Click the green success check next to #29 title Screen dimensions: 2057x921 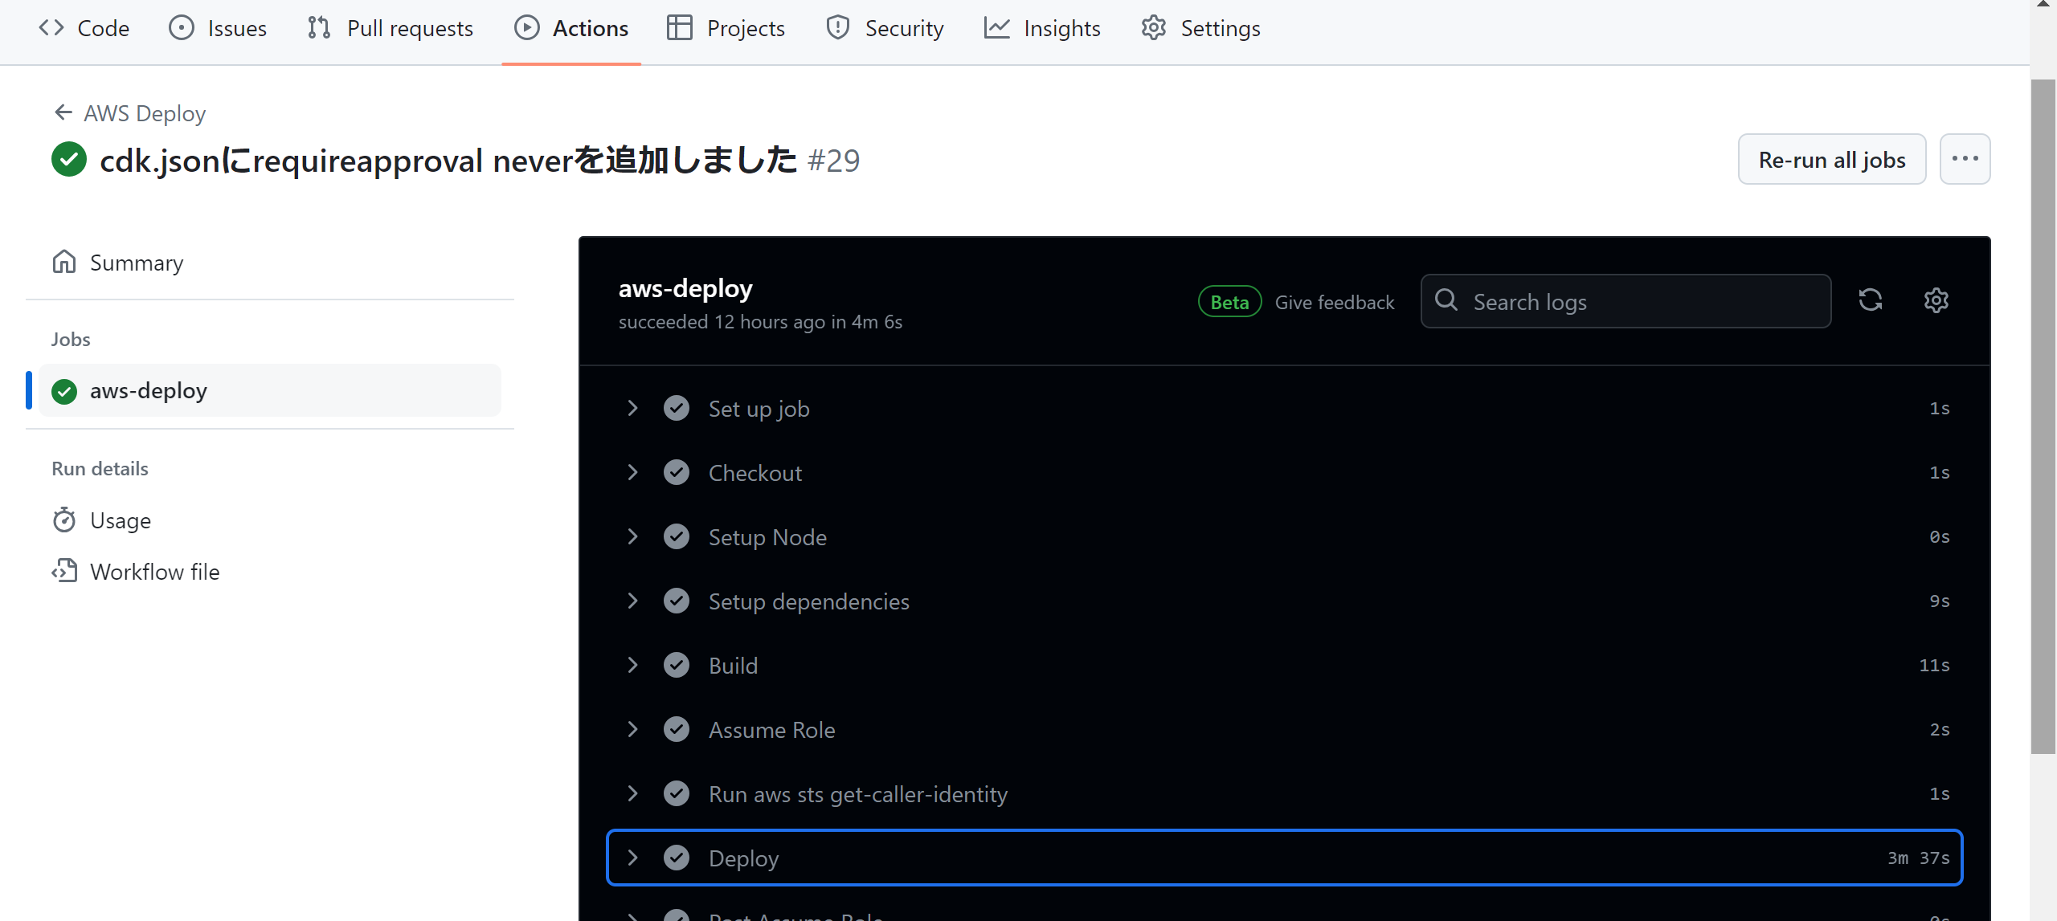point(68,159)
